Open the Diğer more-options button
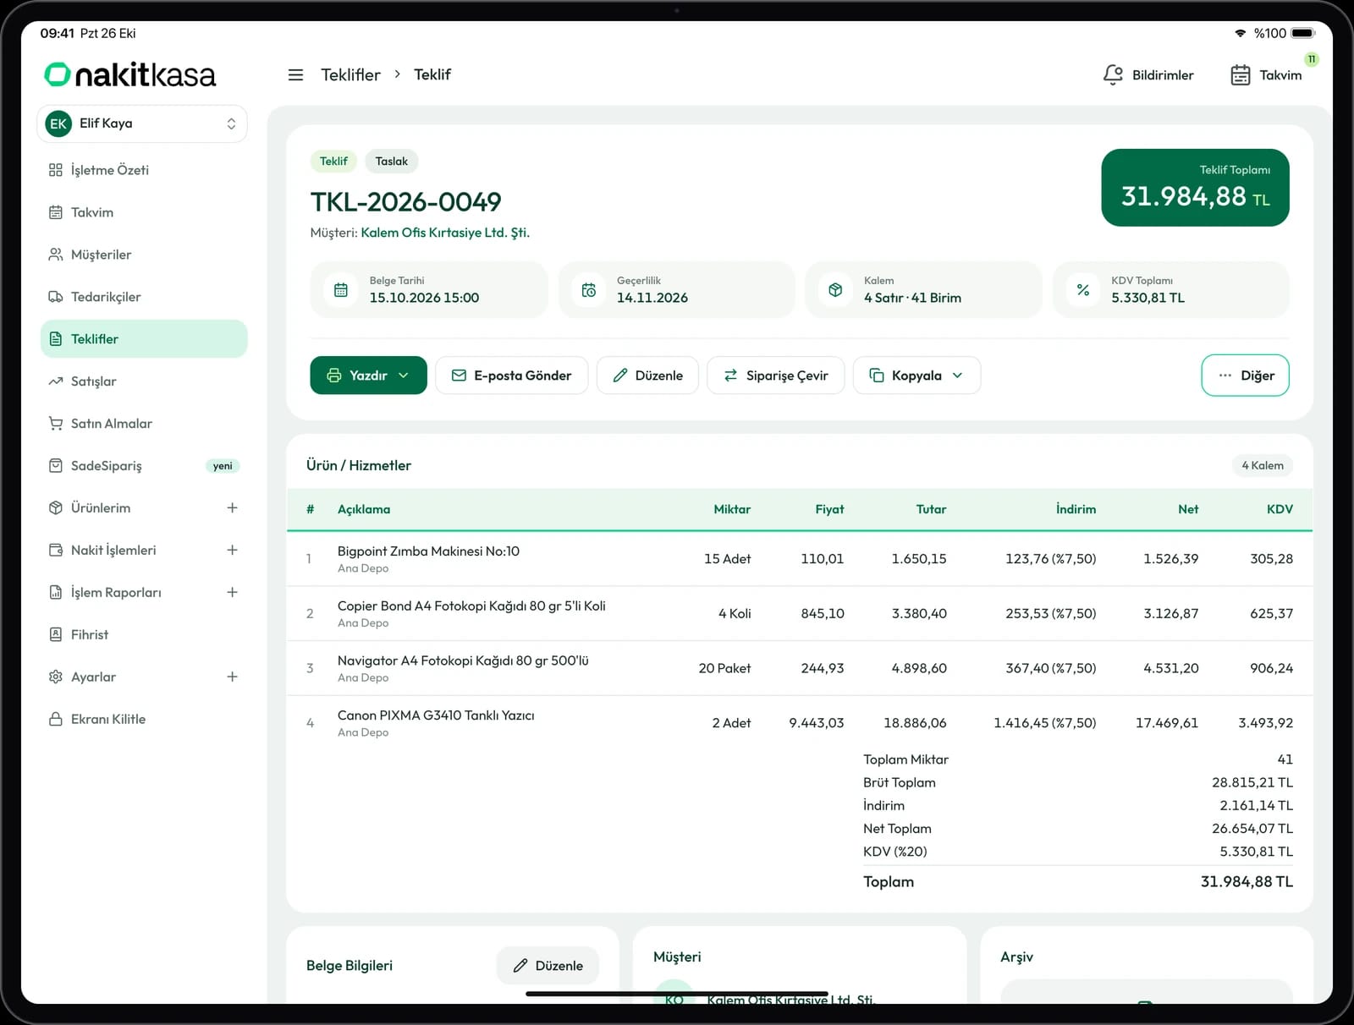Screen dimensions: 1354x1025 click(x=1245, y=375)
